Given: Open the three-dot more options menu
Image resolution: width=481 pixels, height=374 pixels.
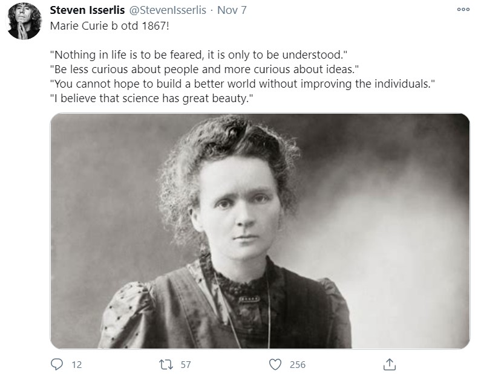Looking at the screenshot, I should tap(463, 10).
